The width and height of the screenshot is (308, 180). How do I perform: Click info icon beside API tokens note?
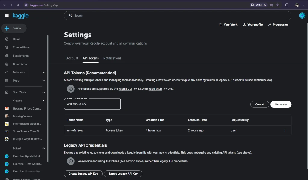(x=71, y=89)
